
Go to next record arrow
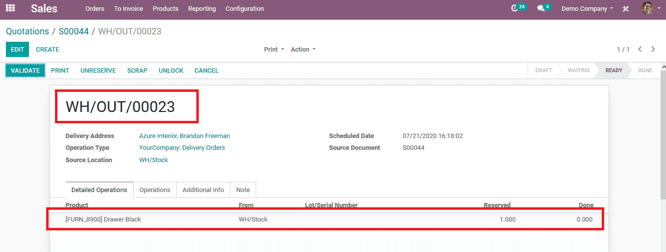[653, 49]
